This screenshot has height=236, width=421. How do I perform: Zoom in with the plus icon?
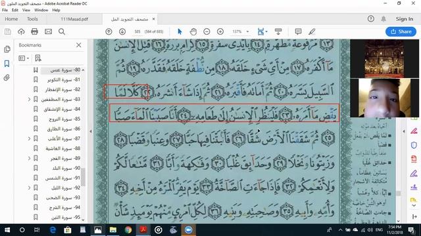[220, 31]
